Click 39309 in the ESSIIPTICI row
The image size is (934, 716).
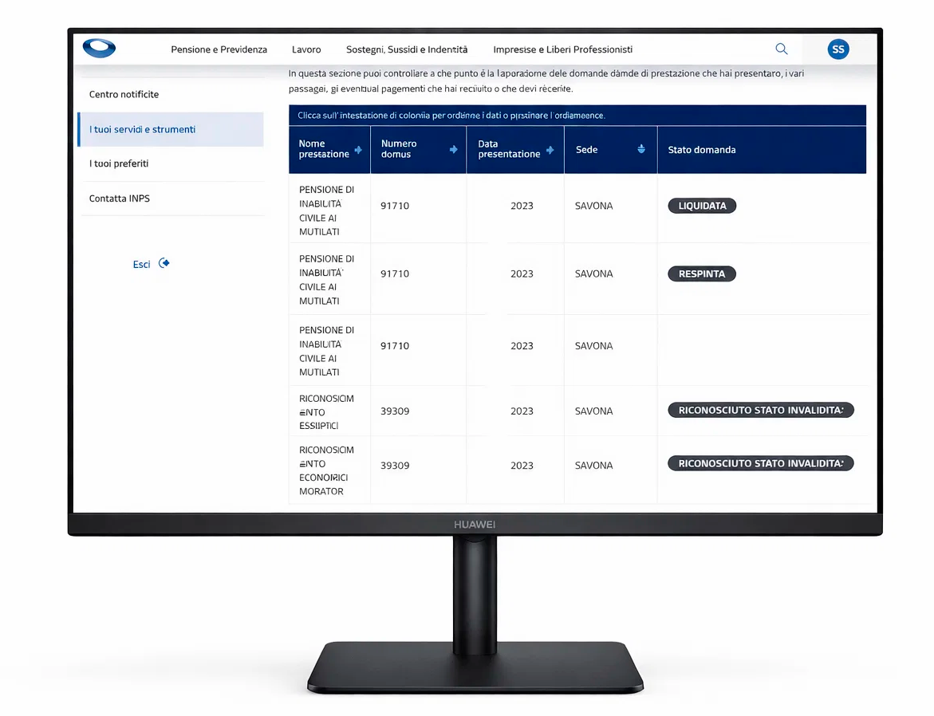[x=395, y=411]
